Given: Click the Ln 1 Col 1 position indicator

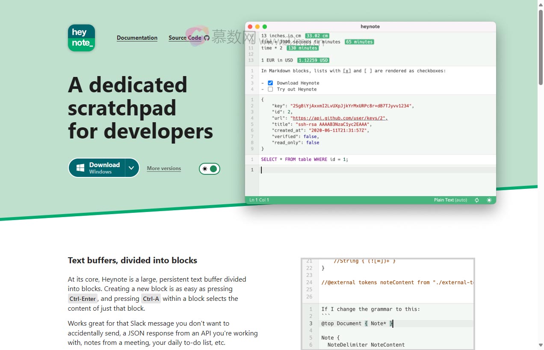Looking at the screenshot, I should point(260,200).
